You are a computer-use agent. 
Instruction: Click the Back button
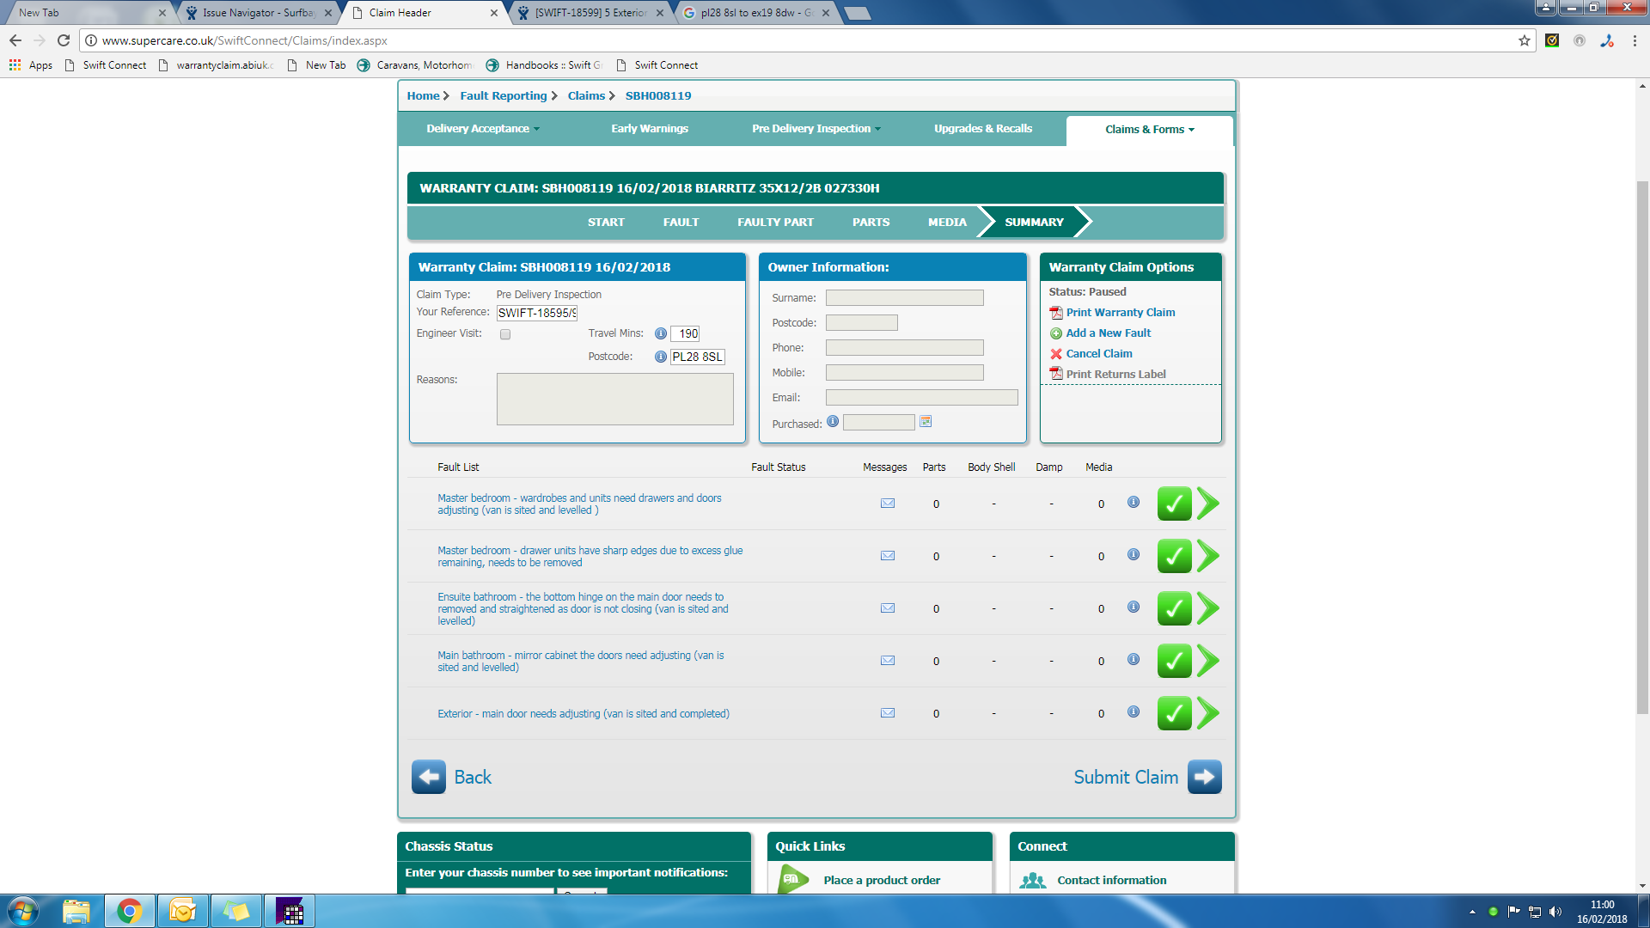tap(429, 777)
